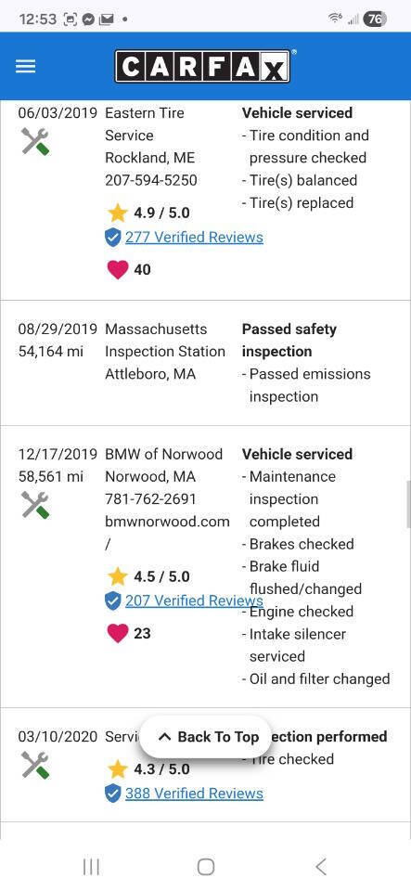This screenshot has width=411, height=891.
Task: Tap the heart icon with 23 likes
Action: [x=118, y=633]
